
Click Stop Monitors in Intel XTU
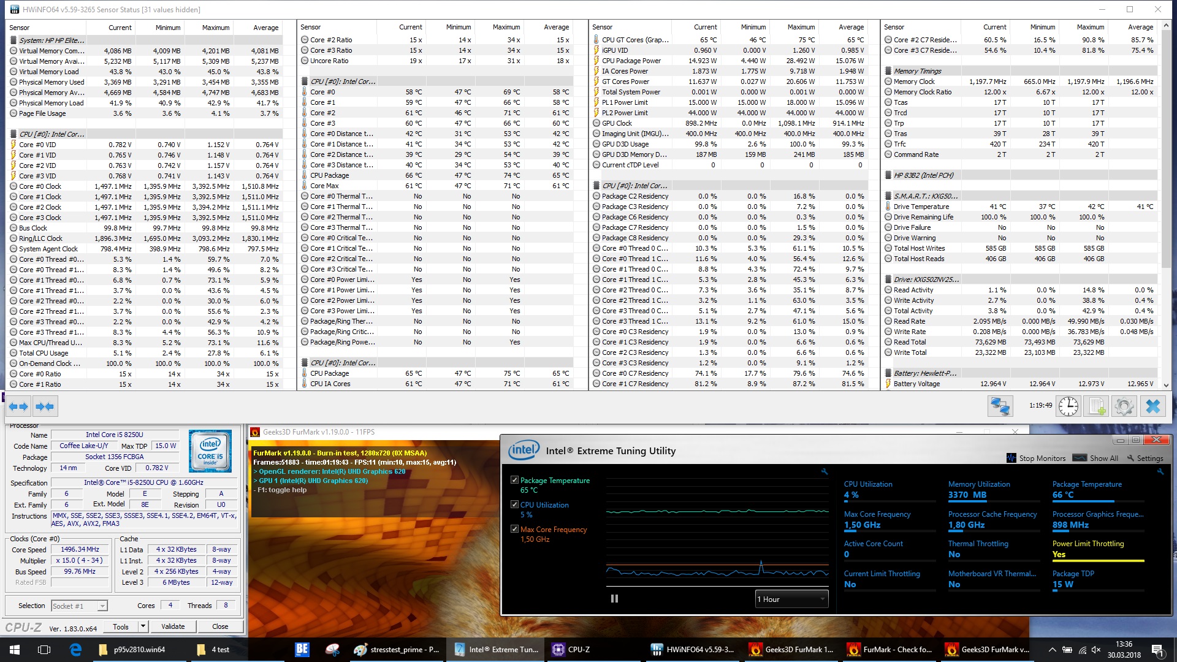(x=1036, y=458)
